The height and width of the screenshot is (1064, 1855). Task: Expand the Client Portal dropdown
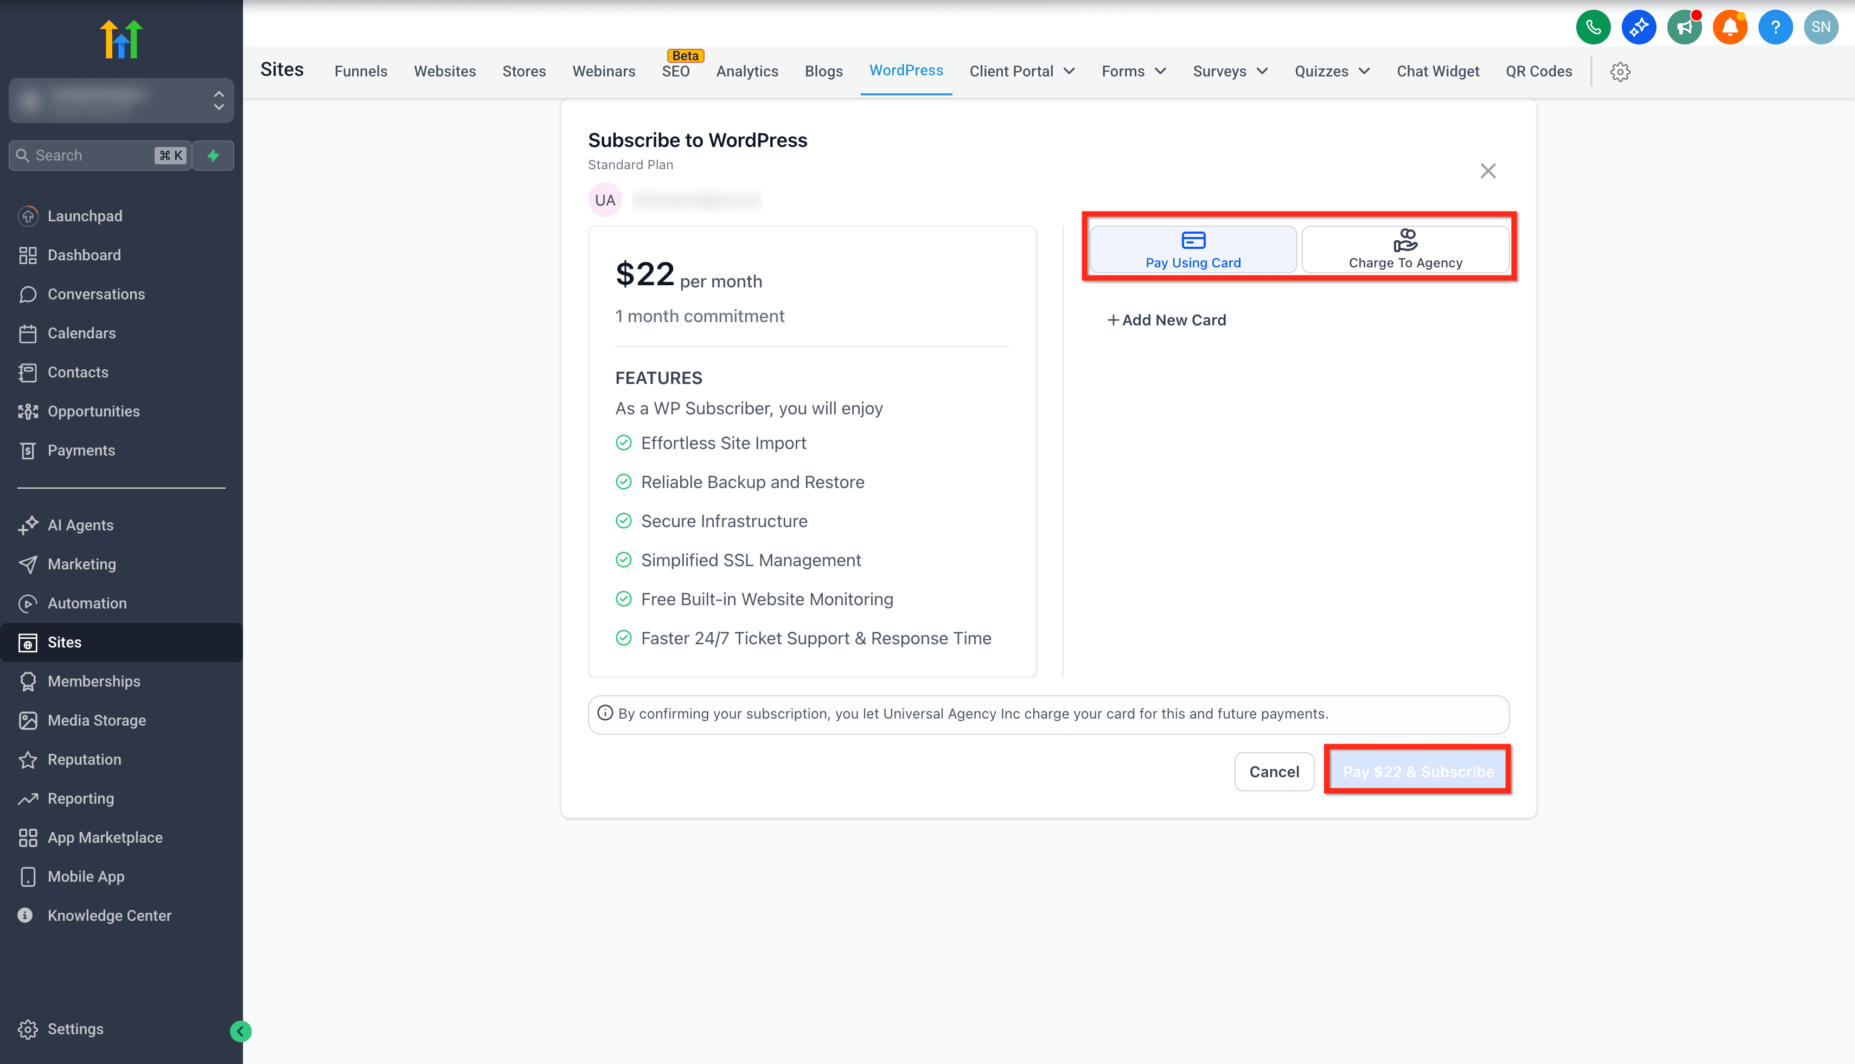(1022, 71)
